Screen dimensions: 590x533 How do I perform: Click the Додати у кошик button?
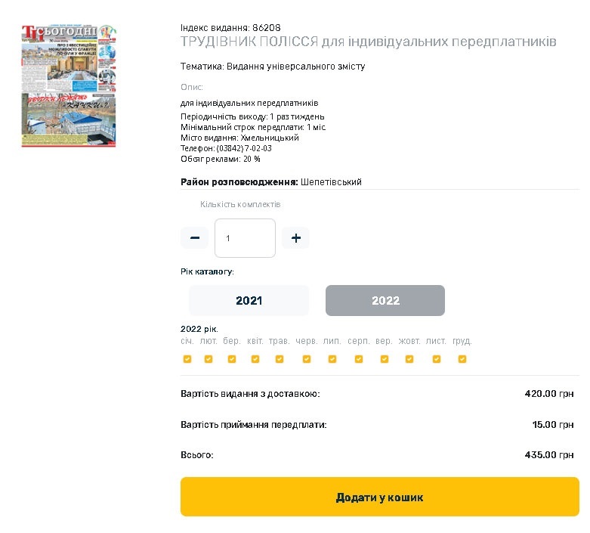pos(380,497)
